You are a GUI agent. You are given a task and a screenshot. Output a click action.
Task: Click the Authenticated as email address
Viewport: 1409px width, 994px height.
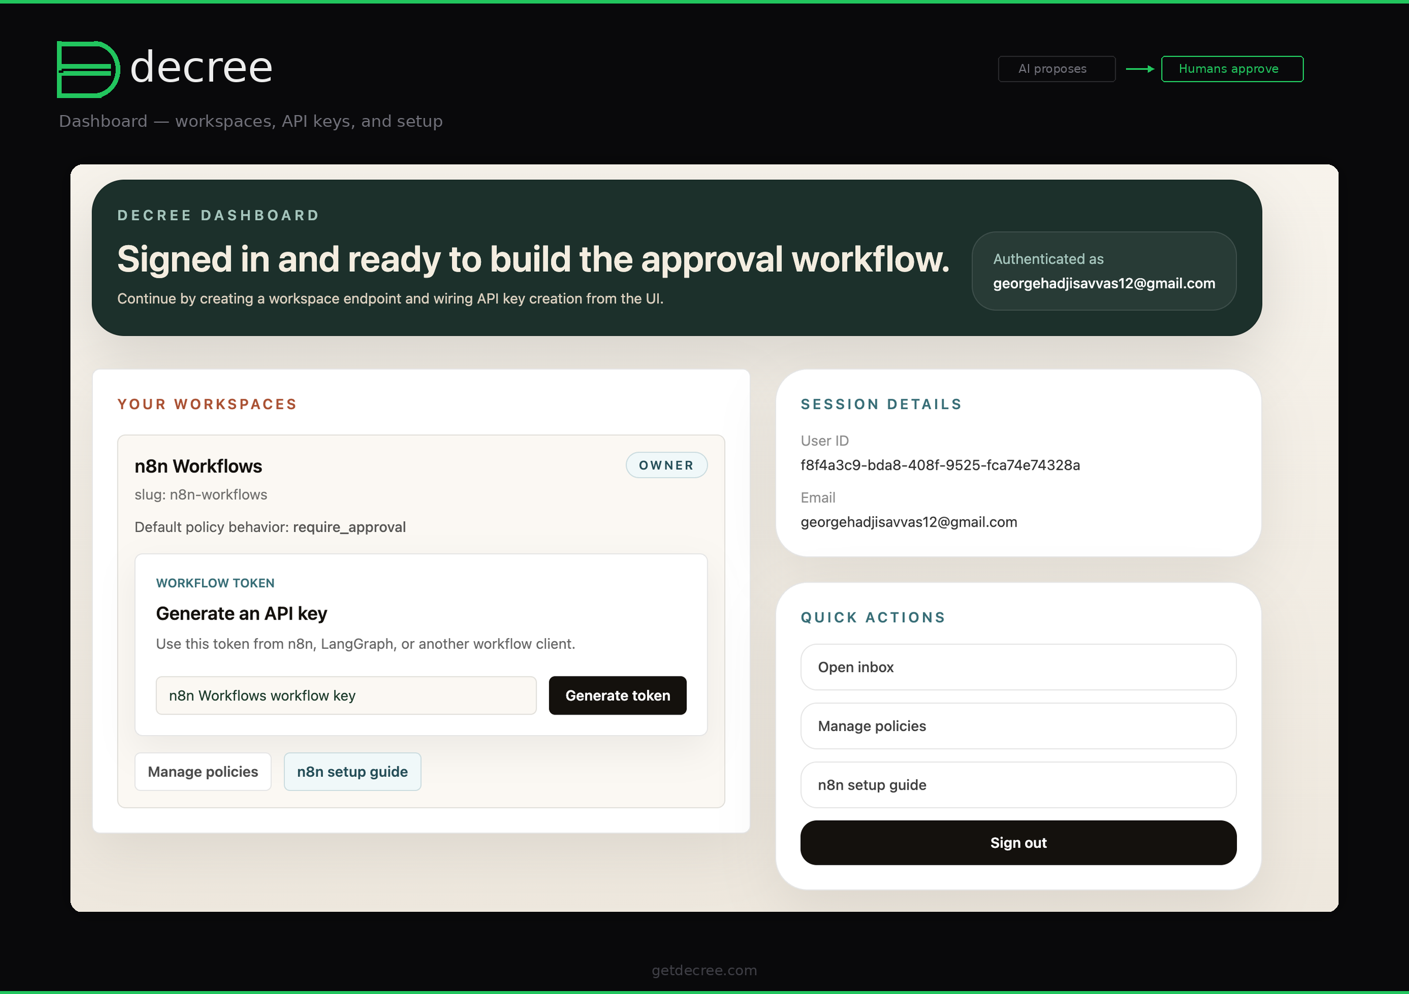[x=1104, y=284]
